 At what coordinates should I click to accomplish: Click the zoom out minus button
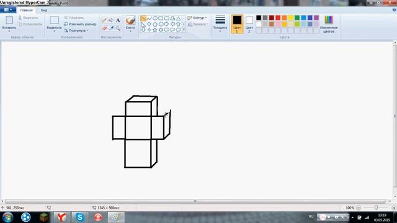pyautogui.click(x=359, y=208)
